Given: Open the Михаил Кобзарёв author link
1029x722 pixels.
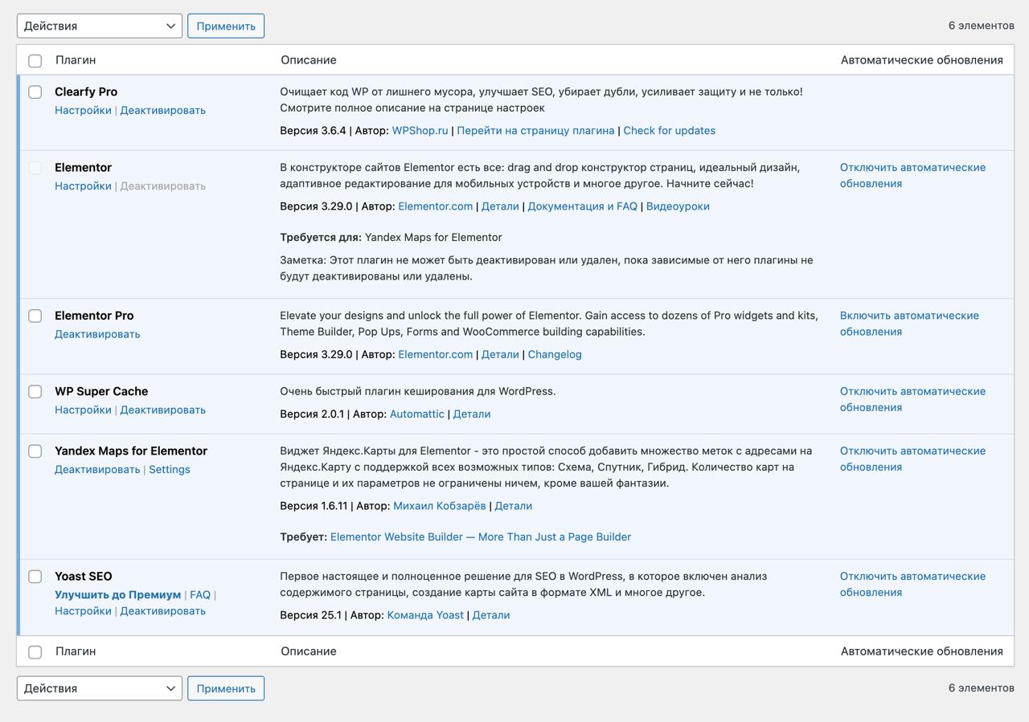Looking at the screenshot, I should pyautogui.click(x=439, y=506).
